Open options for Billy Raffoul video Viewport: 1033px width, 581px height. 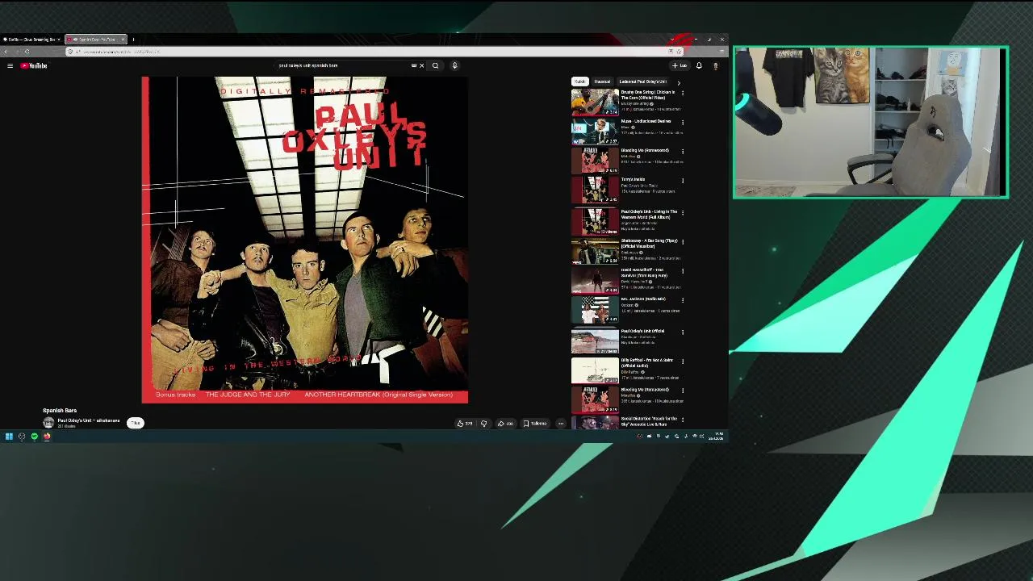click(683, 362)
